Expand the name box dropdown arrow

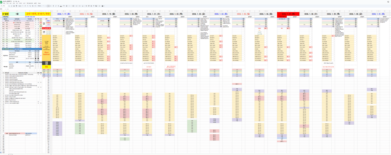[x=5, y=9]
